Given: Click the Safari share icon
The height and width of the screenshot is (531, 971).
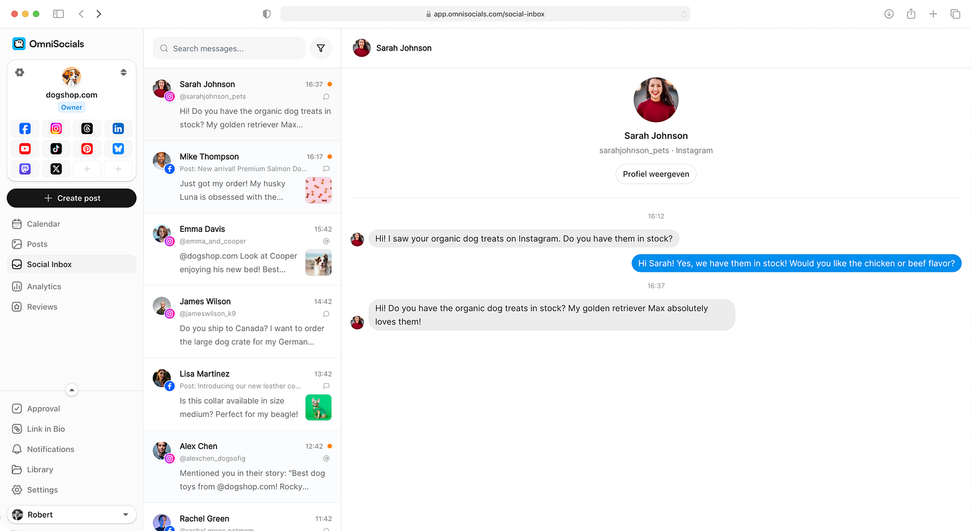Looking at the screenshot, I should pos(911,13).
